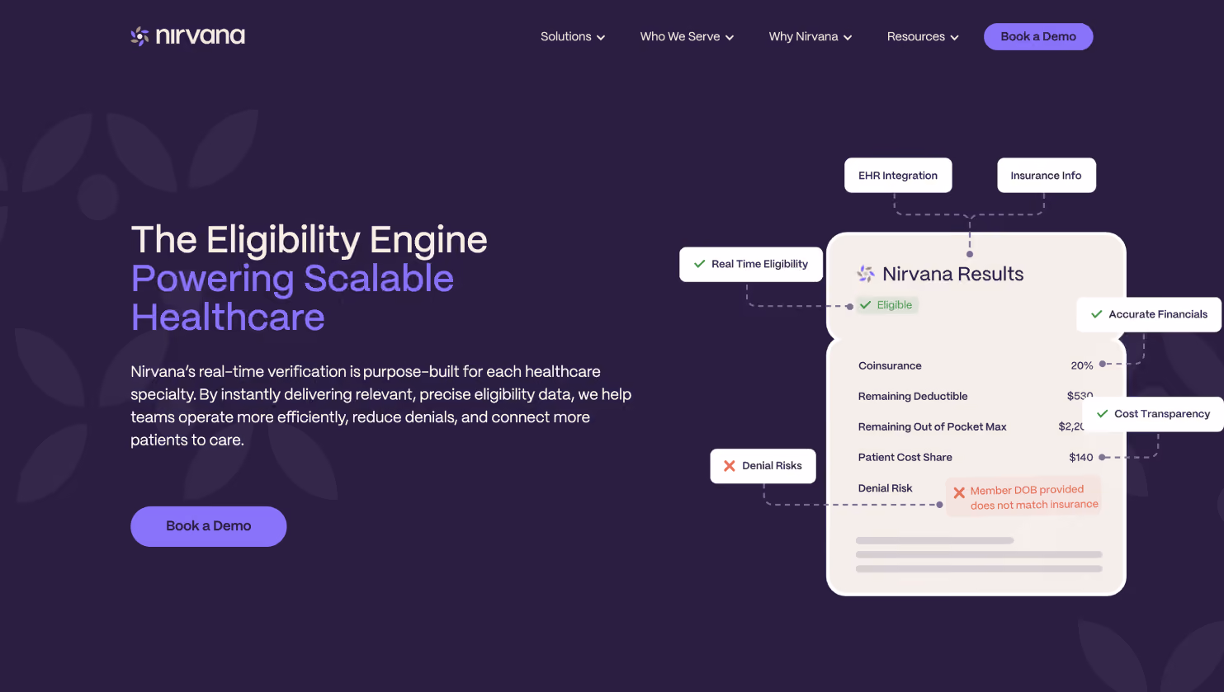1224x692 pixels.
Task: Click the Denial Risk row label
Action: (886, 488)
